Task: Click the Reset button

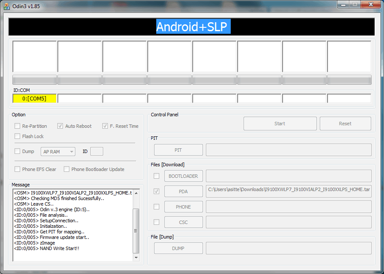Action: point(345,124)
